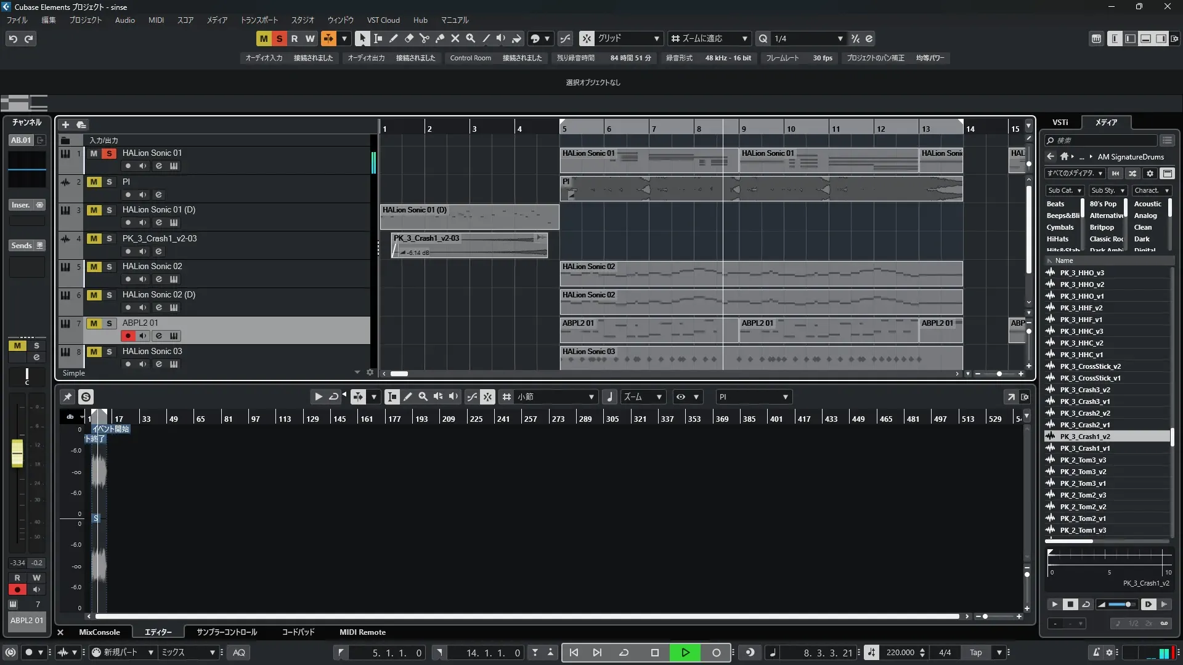Select the Scissors split tool

tap(425, 38)
